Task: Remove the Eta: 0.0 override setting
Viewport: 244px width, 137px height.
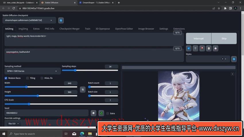Action: [18, 124]
